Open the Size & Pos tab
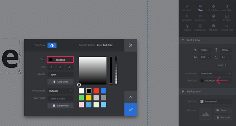The height and width of the screenshot is (126, 236). point(213,8)
